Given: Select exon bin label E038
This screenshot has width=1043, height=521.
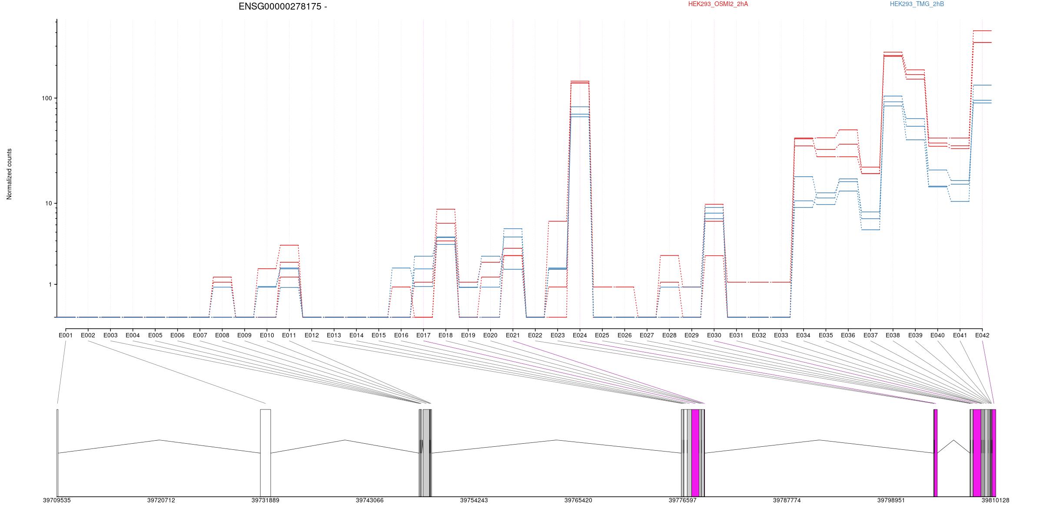Looking at the screenshot, I should pyautogui.click(x=893, y=335).
